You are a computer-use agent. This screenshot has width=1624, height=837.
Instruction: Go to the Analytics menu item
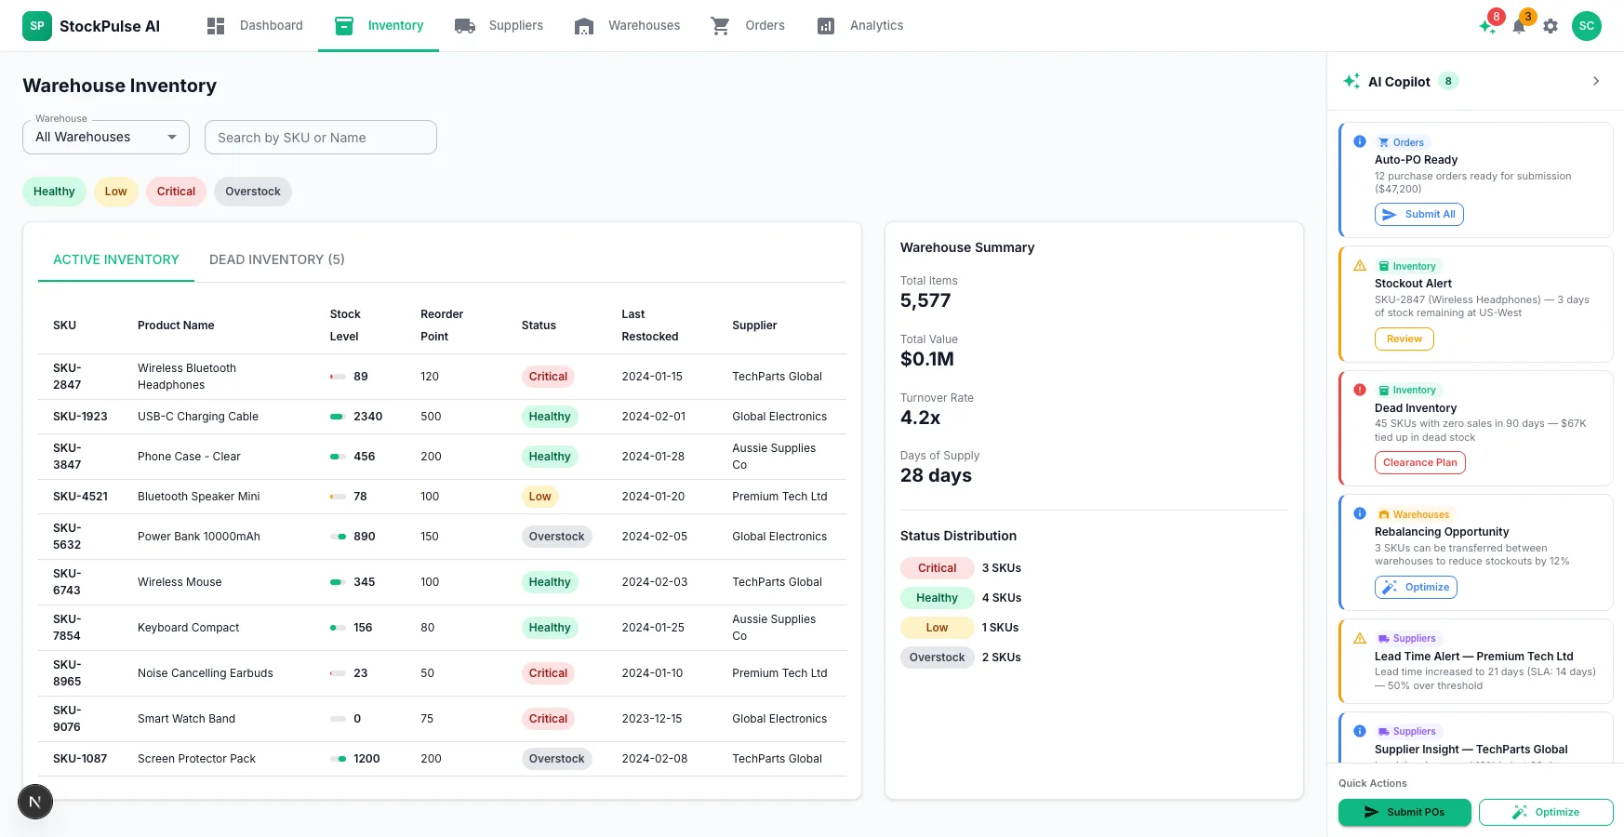point(860,26)
